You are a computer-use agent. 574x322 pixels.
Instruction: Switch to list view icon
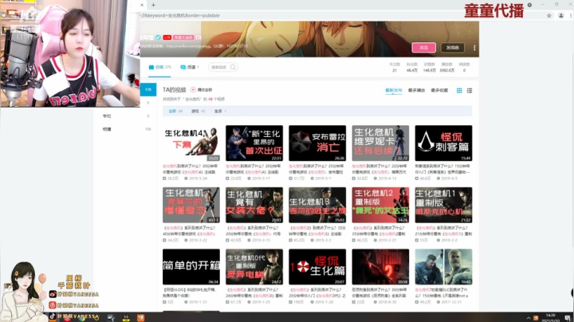pos(470,90)
